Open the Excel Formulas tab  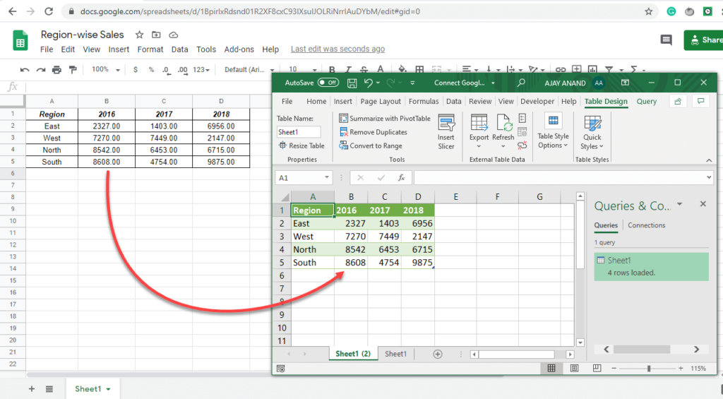click(x=424, y=102)
